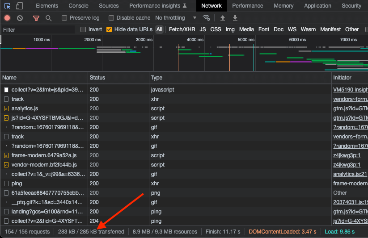Enable the Preserve log checkbox
This screenshot has width=368, height=238.
click(65, 18)
